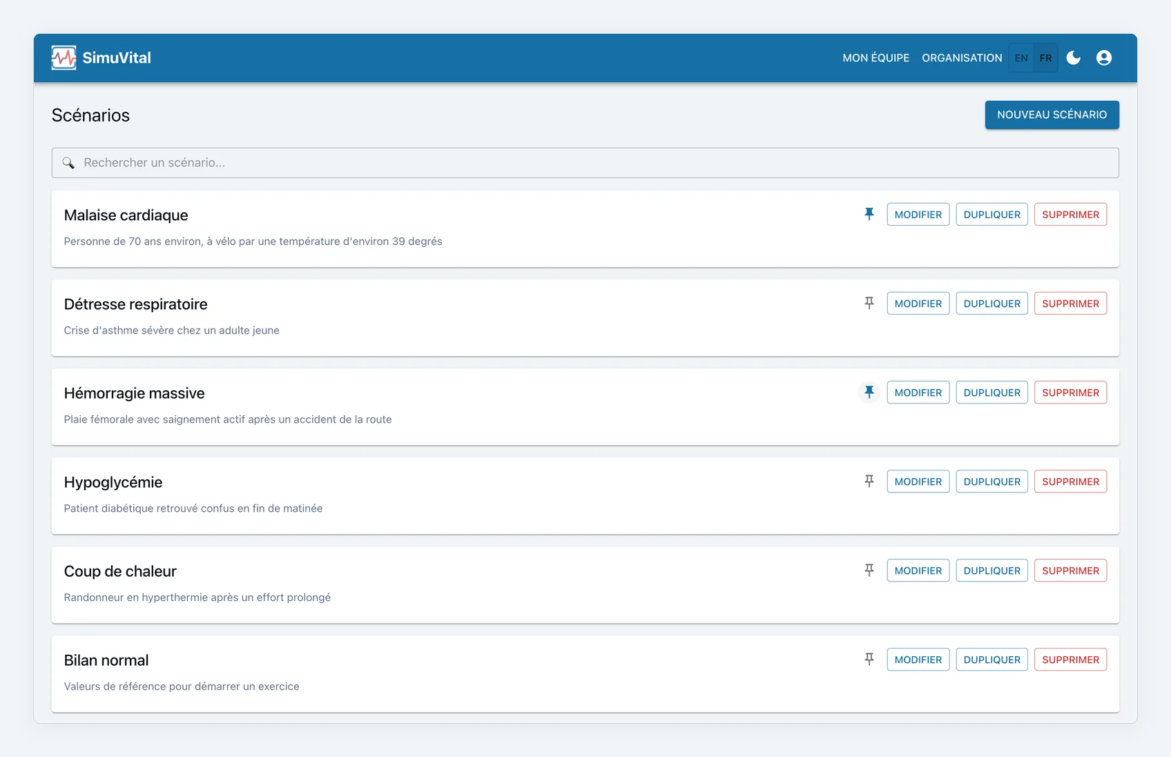Image resolution: width=1171 pixels, height=757 pixels.
Task: Open the user account profile icon
Action: click(x=1104, y=58)
